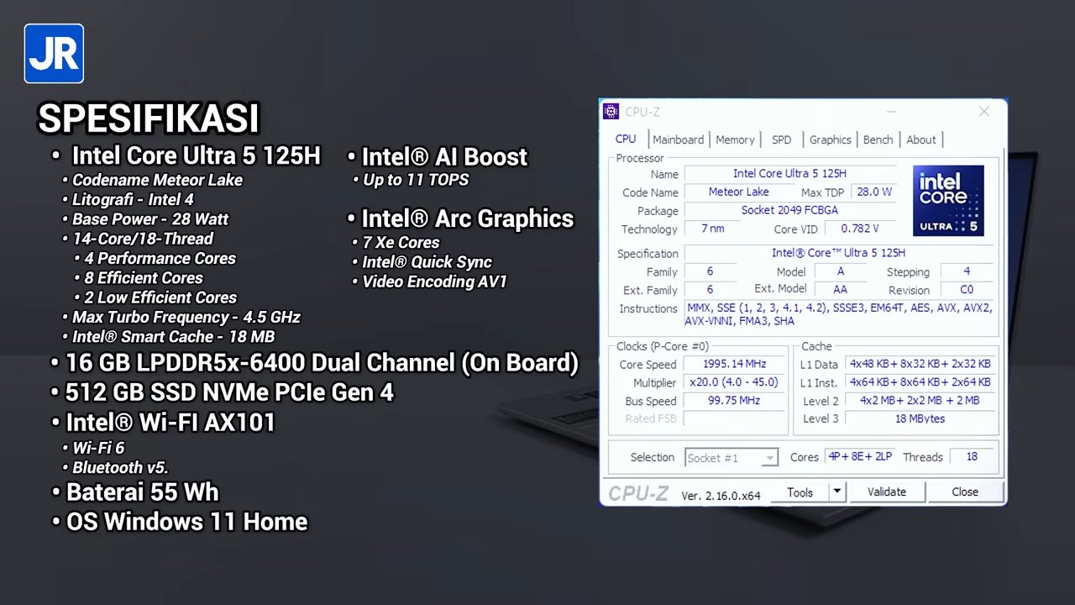
Task: Expand the Tools menu arrow
Action: [836, 492]
